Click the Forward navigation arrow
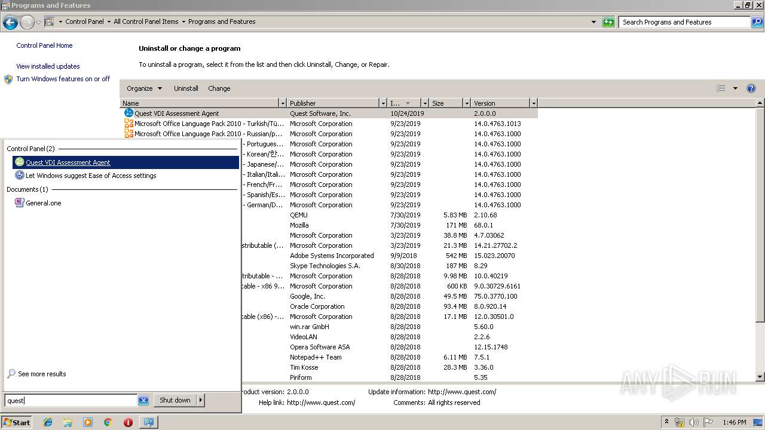Image resolution: width=765 pixels, height=430 pixels. (27, 23)
